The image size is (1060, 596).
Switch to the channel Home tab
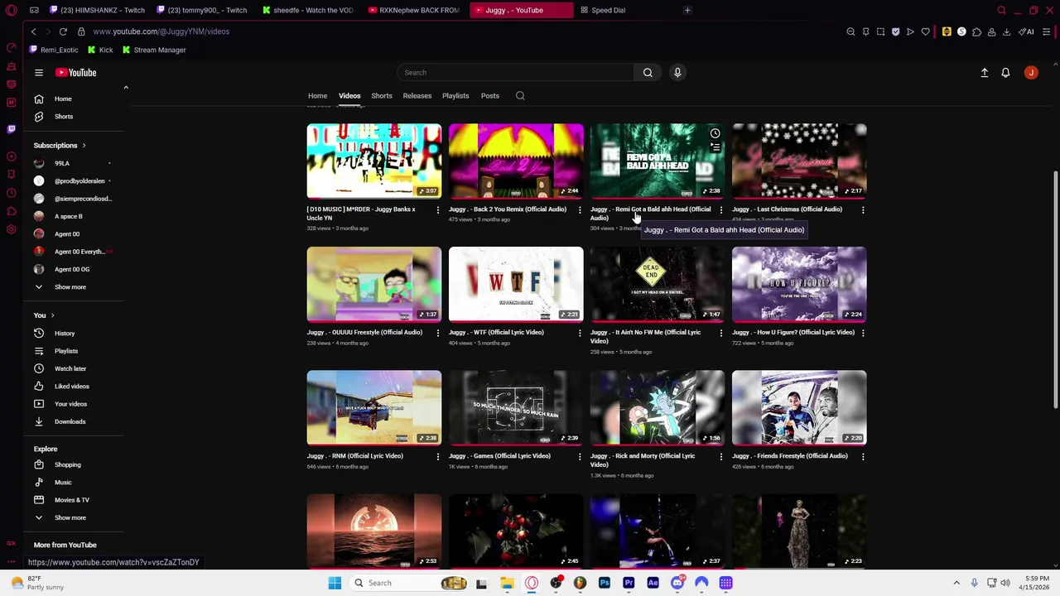coord(317,96)
